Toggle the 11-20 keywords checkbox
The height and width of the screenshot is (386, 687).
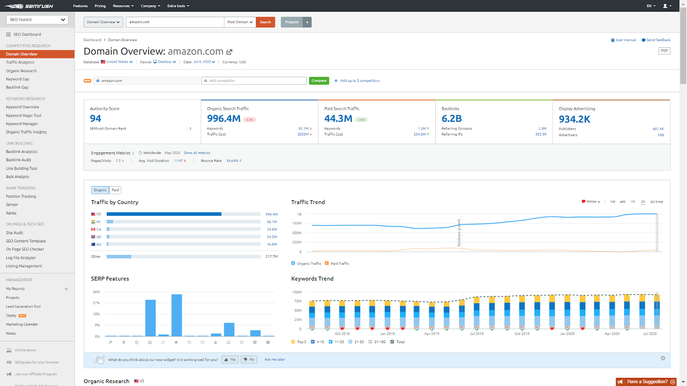pyautogui.click(x=331, y=342)
